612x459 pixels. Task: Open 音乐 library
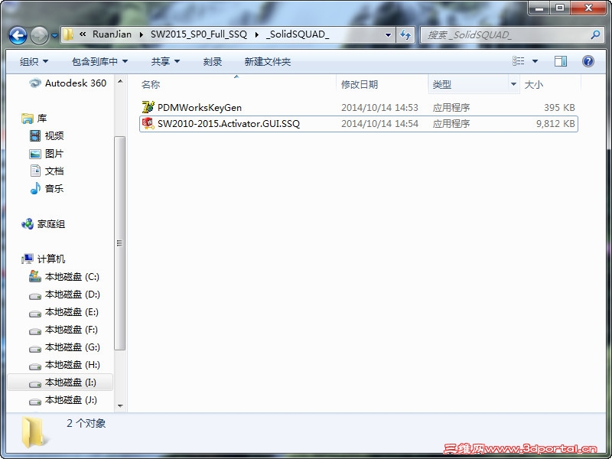click(47, 188)
